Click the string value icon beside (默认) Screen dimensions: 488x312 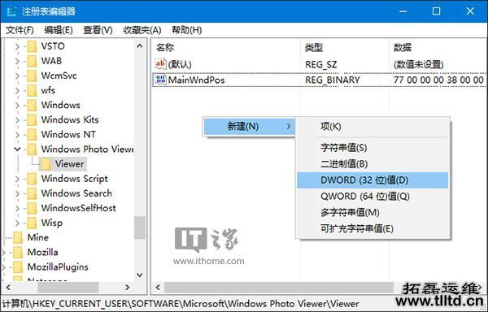(x=160, y=64)
